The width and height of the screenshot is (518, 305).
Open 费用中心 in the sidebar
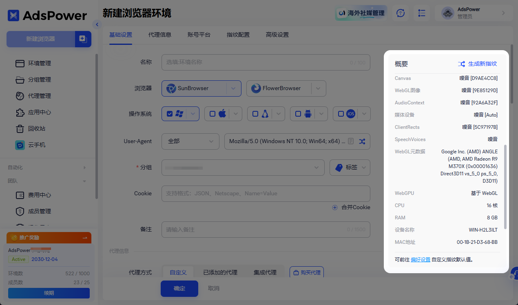tap(39, 195)
